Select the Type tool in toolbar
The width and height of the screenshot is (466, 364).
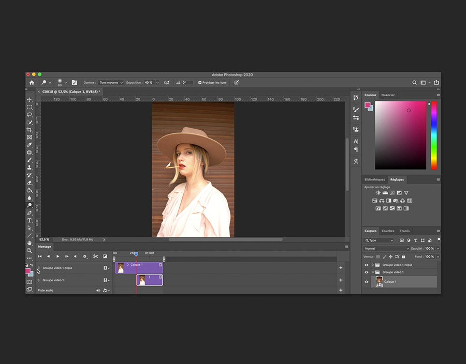pos(30,220)
